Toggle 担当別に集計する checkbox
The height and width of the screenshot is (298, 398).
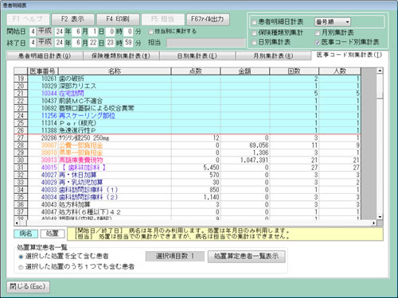(x=150, y=32)
